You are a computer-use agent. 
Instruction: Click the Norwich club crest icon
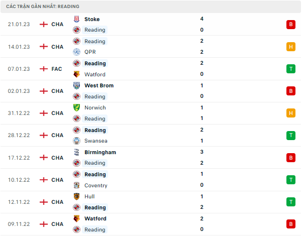(x=76, y=108)
